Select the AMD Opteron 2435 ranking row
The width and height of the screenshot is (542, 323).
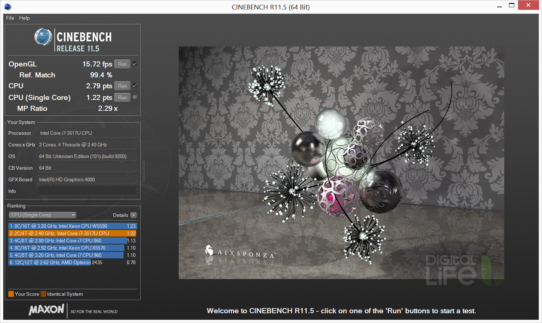click(x=72, y=262)
